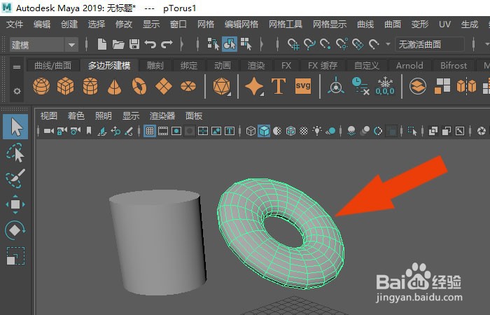Toggle Make live surface magnet
490x315 pixels.
pos(374,44)
